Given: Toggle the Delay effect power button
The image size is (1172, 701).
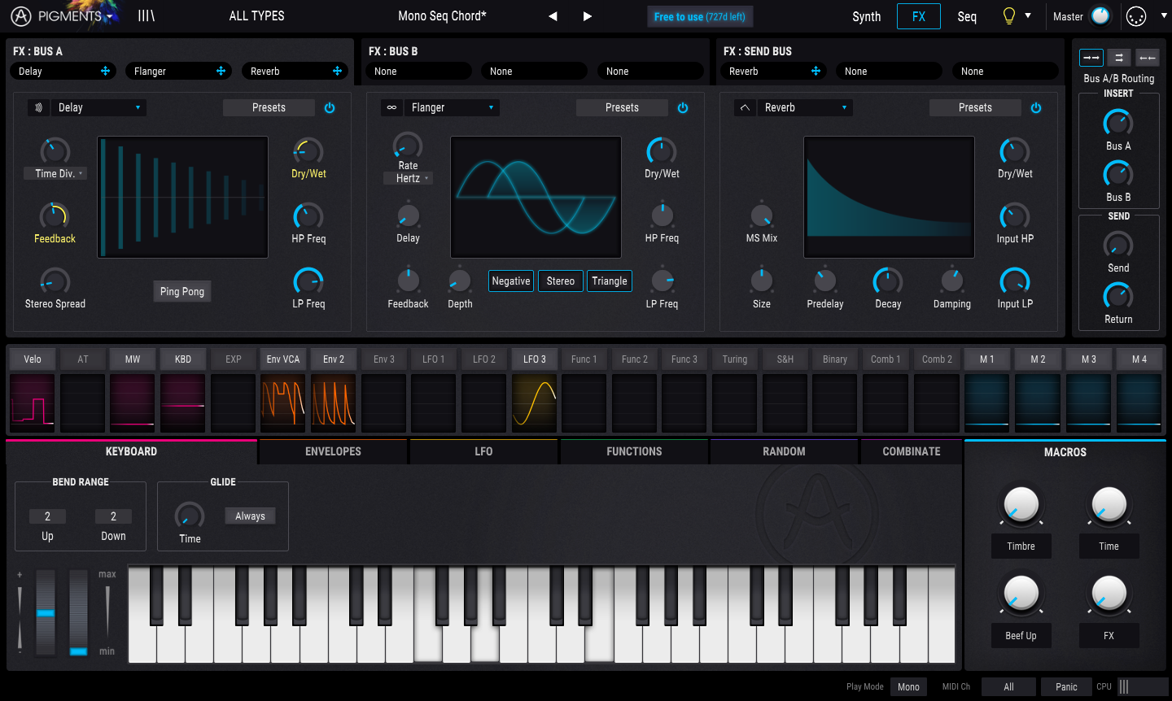Looking at the screenshot, I should [330, 107].
